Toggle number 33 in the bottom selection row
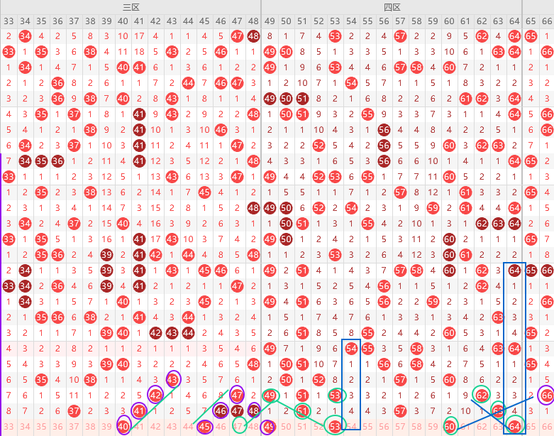 tap(9, 427)
